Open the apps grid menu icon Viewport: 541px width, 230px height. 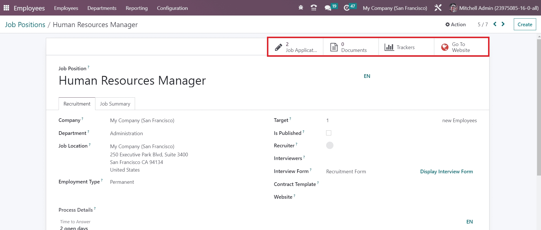pos(6,8)
